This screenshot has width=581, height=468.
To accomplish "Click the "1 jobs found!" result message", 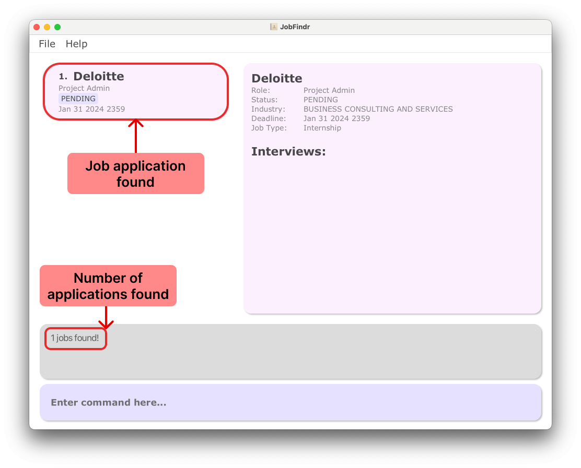I will (75, 338).
